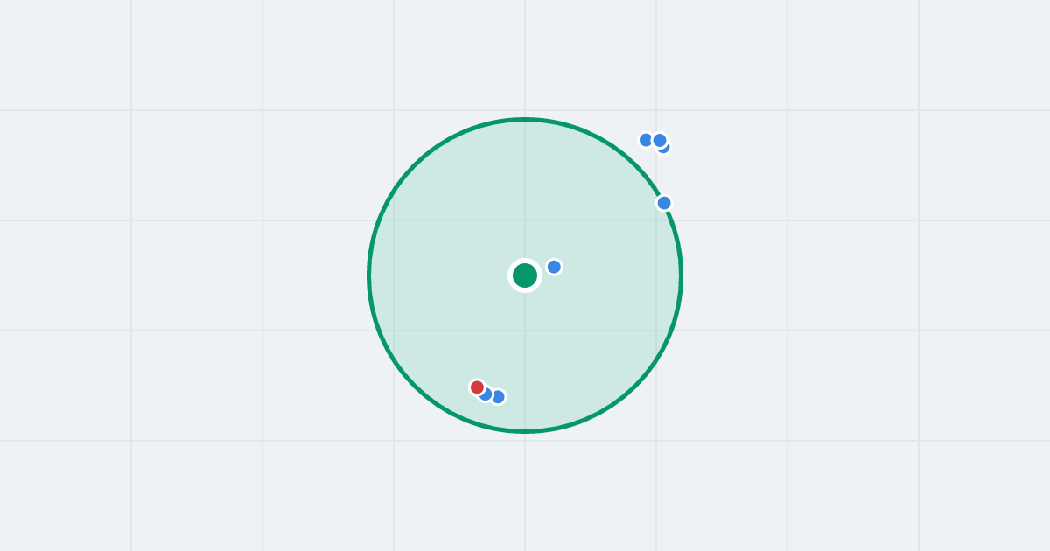Click the leftmost blue marker outside the circle
The height and width of the screenshot is (551, 1050).
tap(646, 140)
